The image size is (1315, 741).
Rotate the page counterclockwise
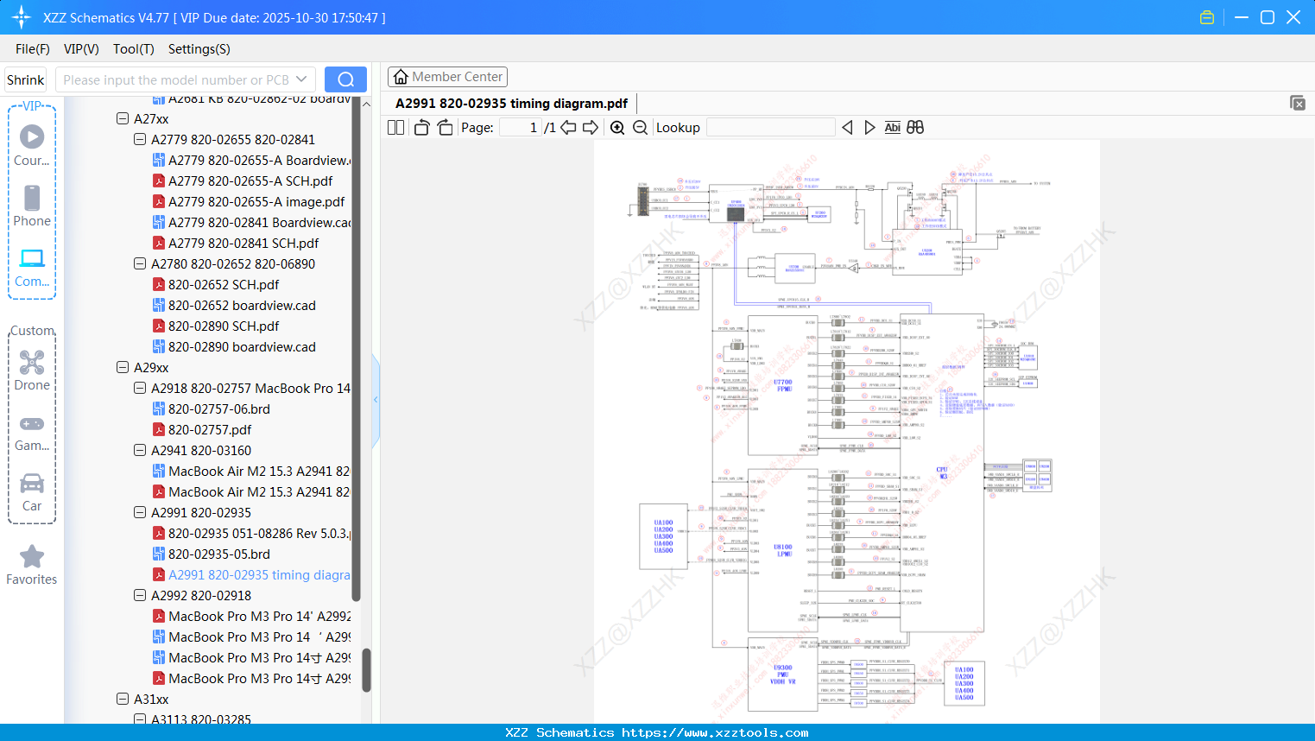(421, 128)
